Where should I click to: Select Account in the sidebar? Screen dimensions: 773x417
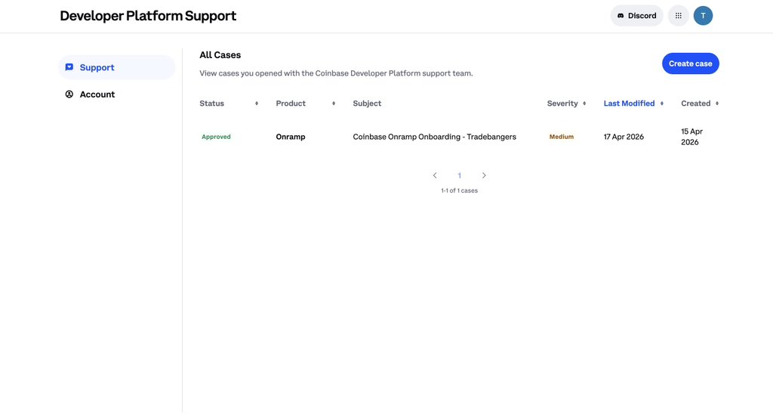pyautogui.click(x=117, y=94)
